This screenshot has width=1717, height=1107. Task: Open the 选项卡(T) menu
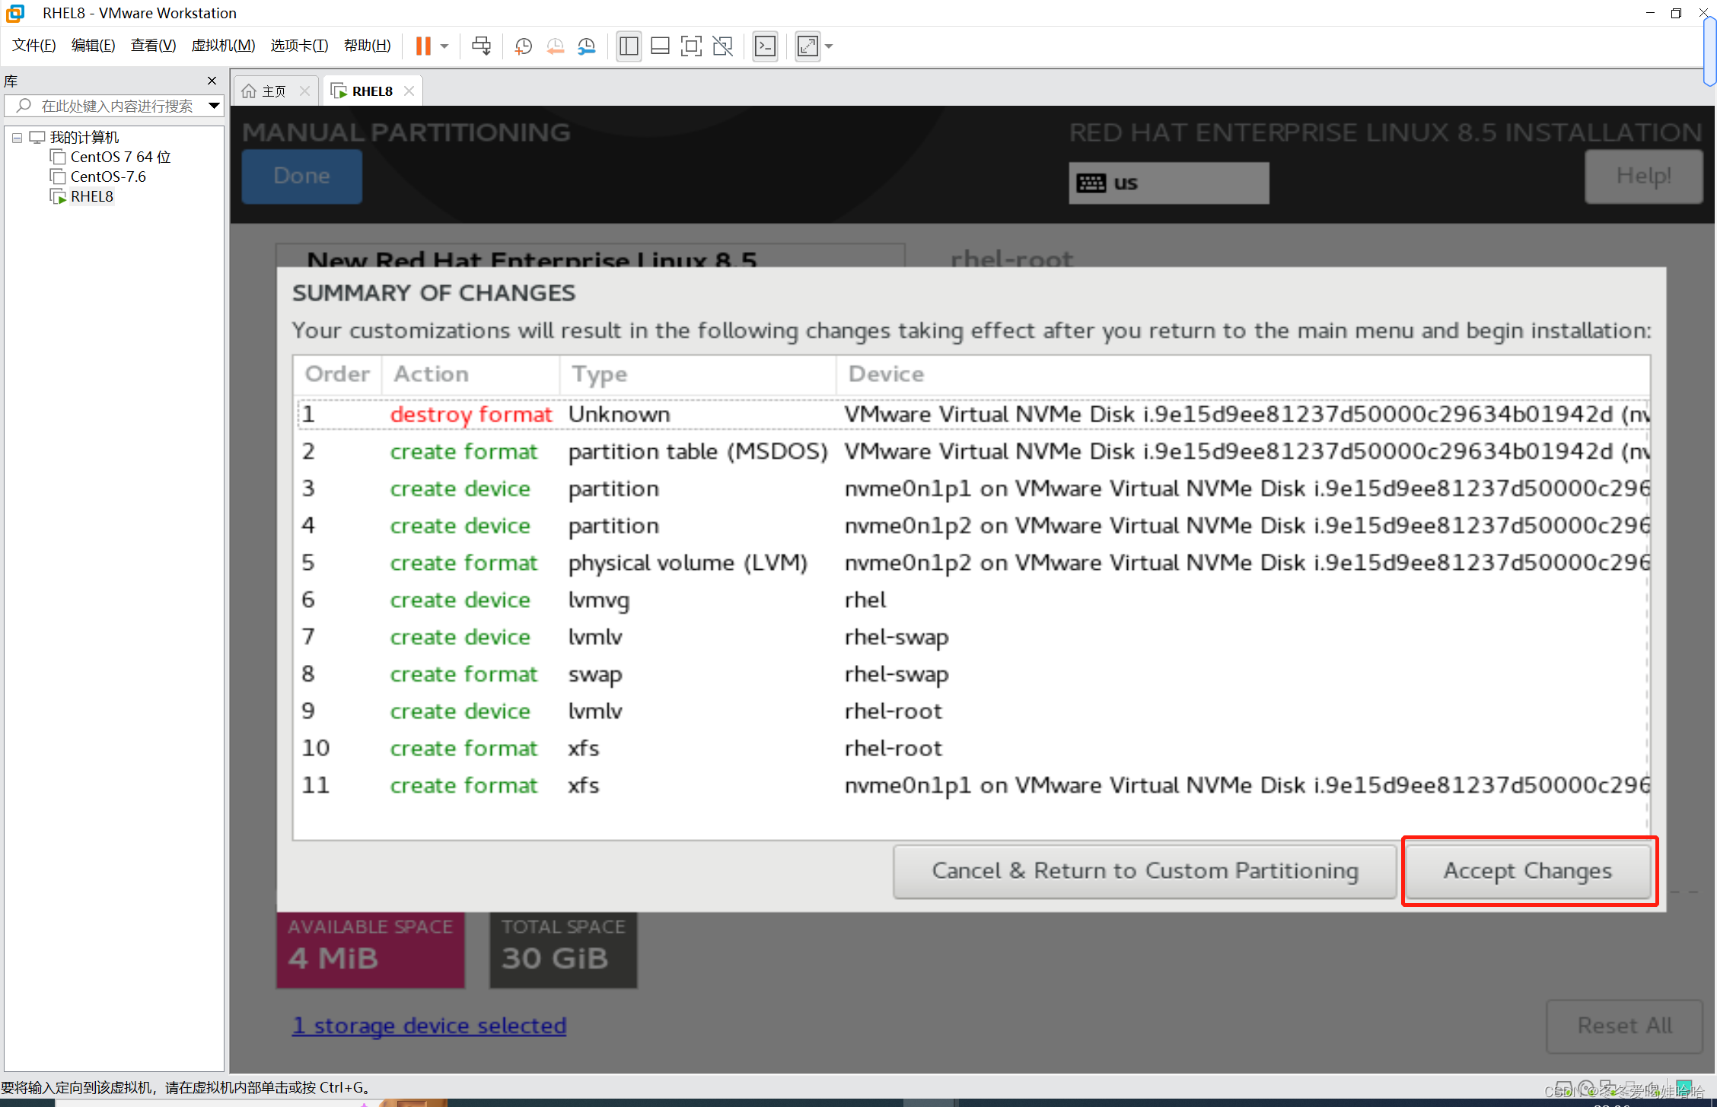[x=299, y=46]
